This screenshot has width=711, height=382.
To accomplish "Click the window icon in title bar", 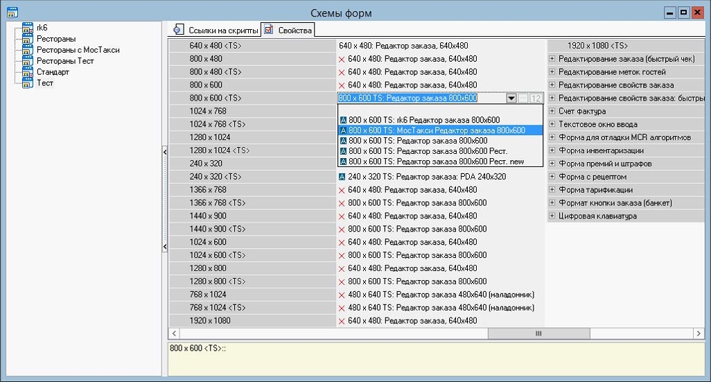I will point(12,12).
